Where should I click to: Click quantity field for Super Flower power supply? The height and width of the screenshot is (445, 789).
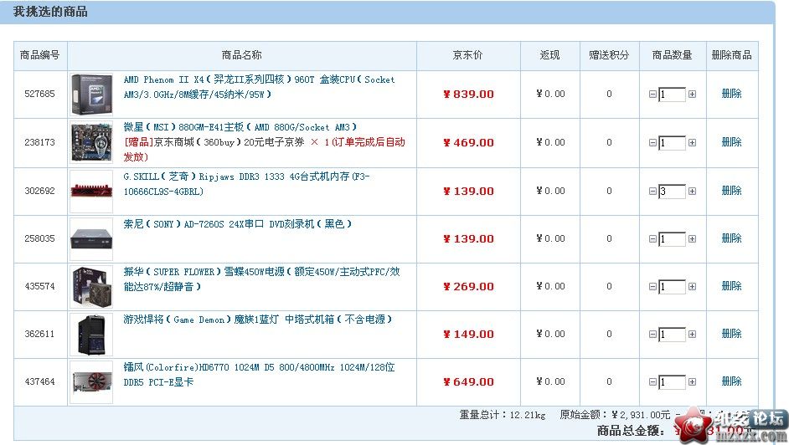pyautogui.click(x=672, y=287)
